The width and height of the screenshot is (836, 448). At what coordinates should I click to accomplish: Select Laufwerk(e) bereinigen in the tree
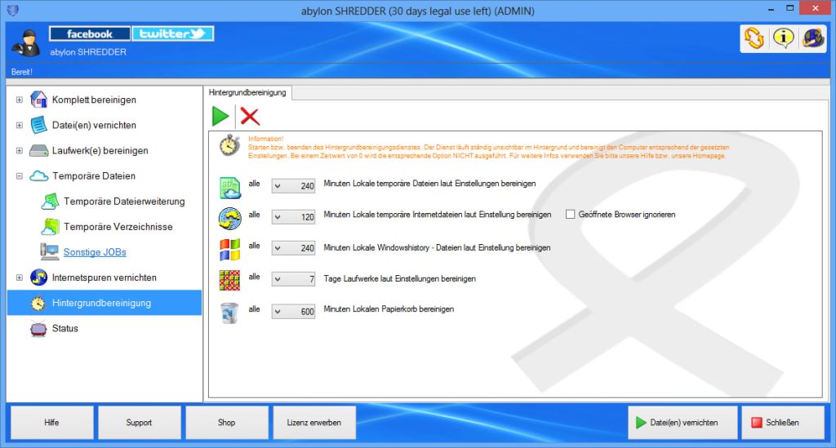[x=100, y=151]
